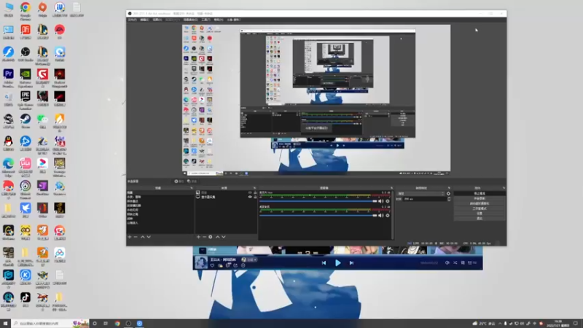The width and height of the screenshot is (583, 328).
Task: Open Adobe Premiere Pro desktop shortcut
Action: click(8, 78)
